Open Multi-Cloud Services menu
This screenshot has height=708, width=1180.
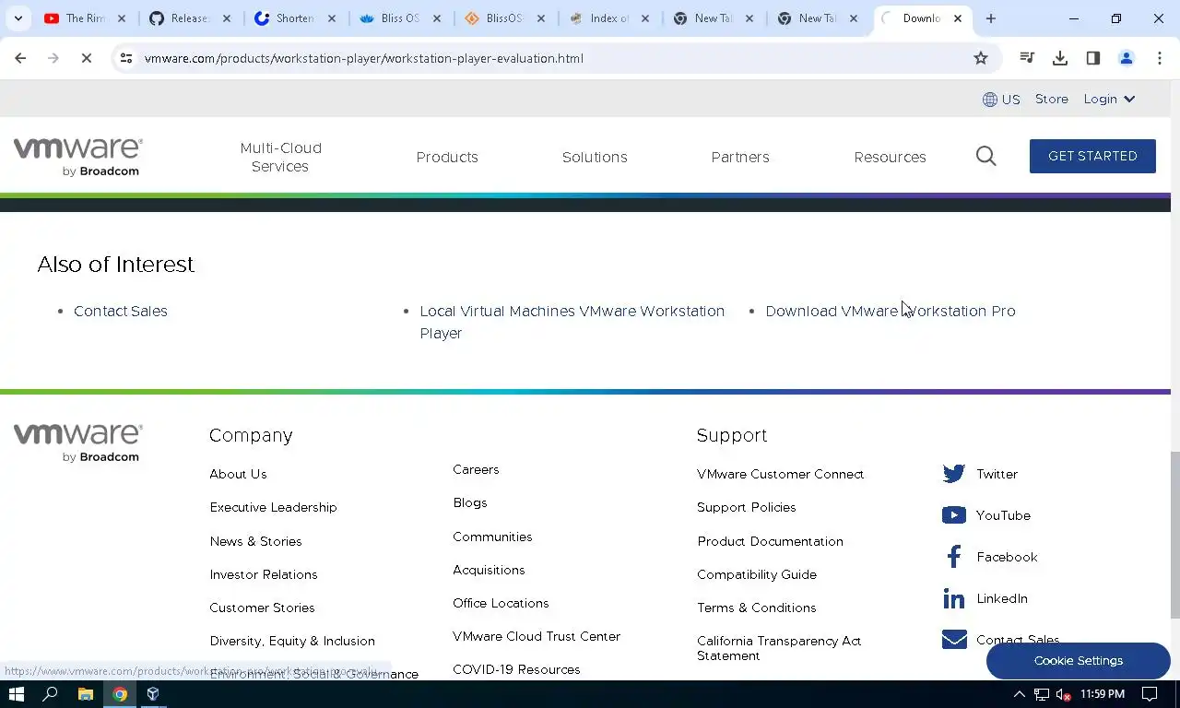(280, 157)
